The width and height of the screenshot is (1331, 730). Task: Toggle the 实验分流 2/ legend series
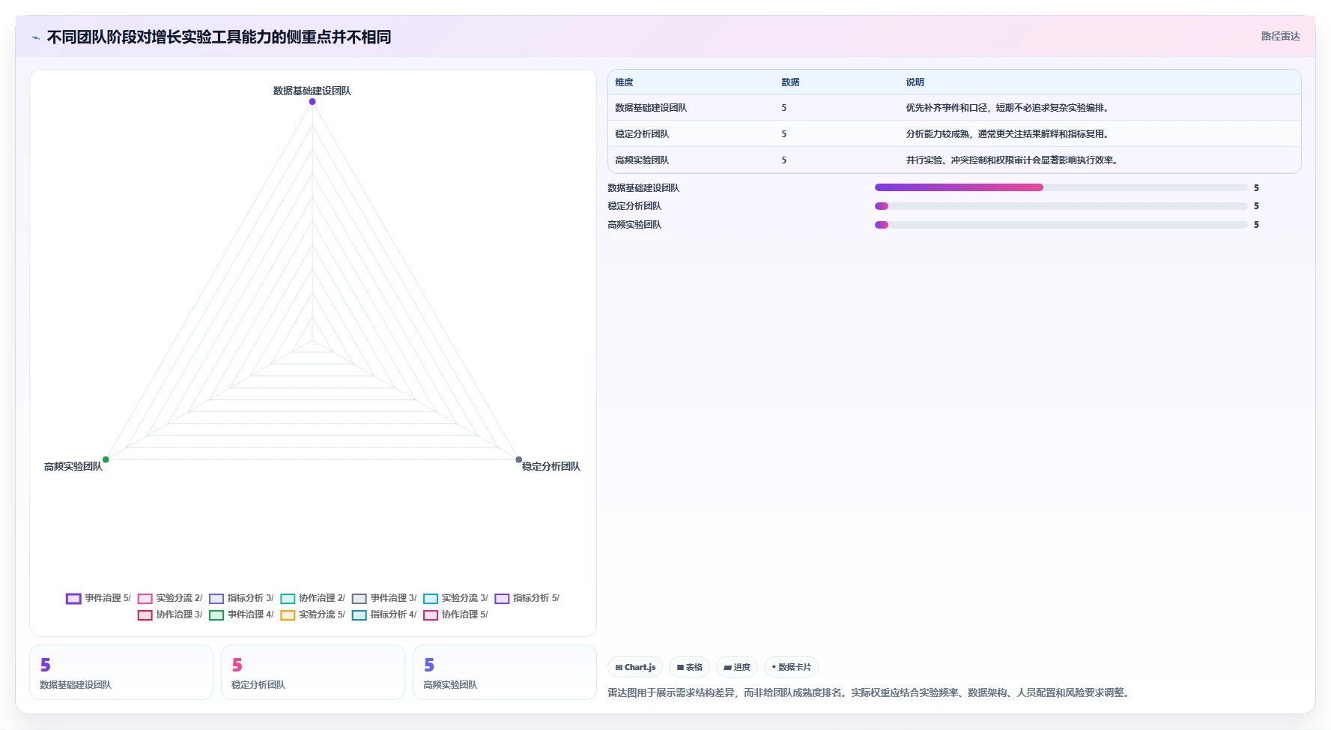point(170,598)
